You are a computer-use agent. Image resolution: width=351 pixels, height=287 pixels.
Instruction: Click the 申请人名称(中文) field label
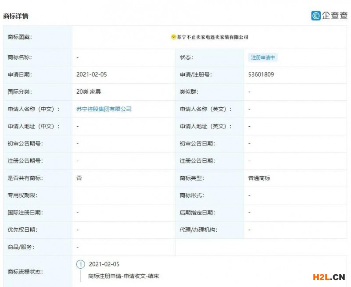pyautogui.click(x=34, y=109)
